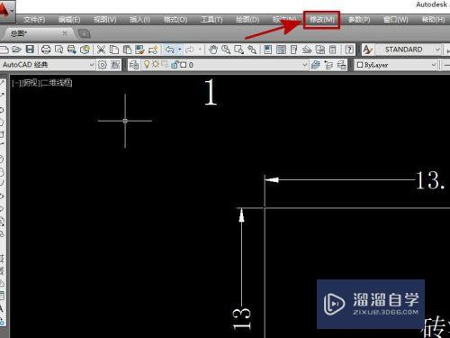Click the My Workspace icon
The width and height of the screenshot is (450, 338).
(x=115, y=65)
